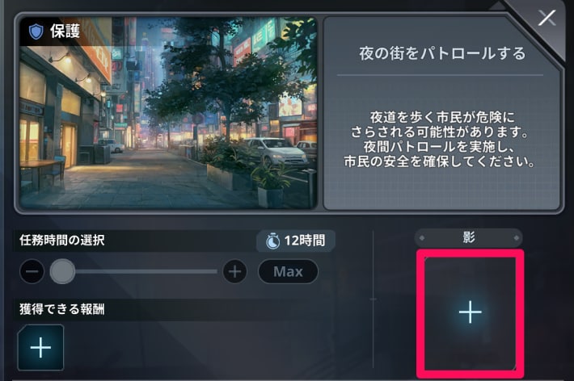Click the 任務時間の選択 heading
The height and width of the screenshot is (381, 574).
(x=62, y=241)
